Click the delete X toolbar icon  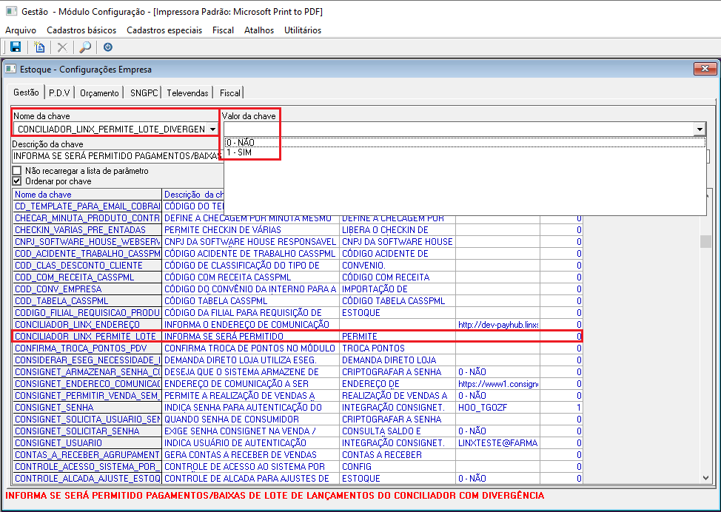point(63,47)
